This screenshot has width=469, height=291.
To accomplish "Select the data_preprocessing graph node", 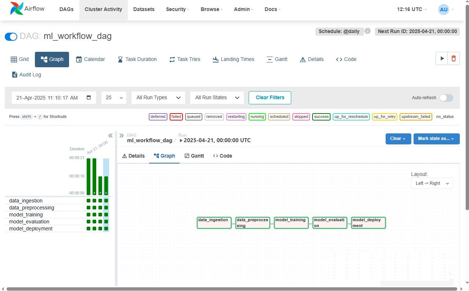I will click(253, 223).
